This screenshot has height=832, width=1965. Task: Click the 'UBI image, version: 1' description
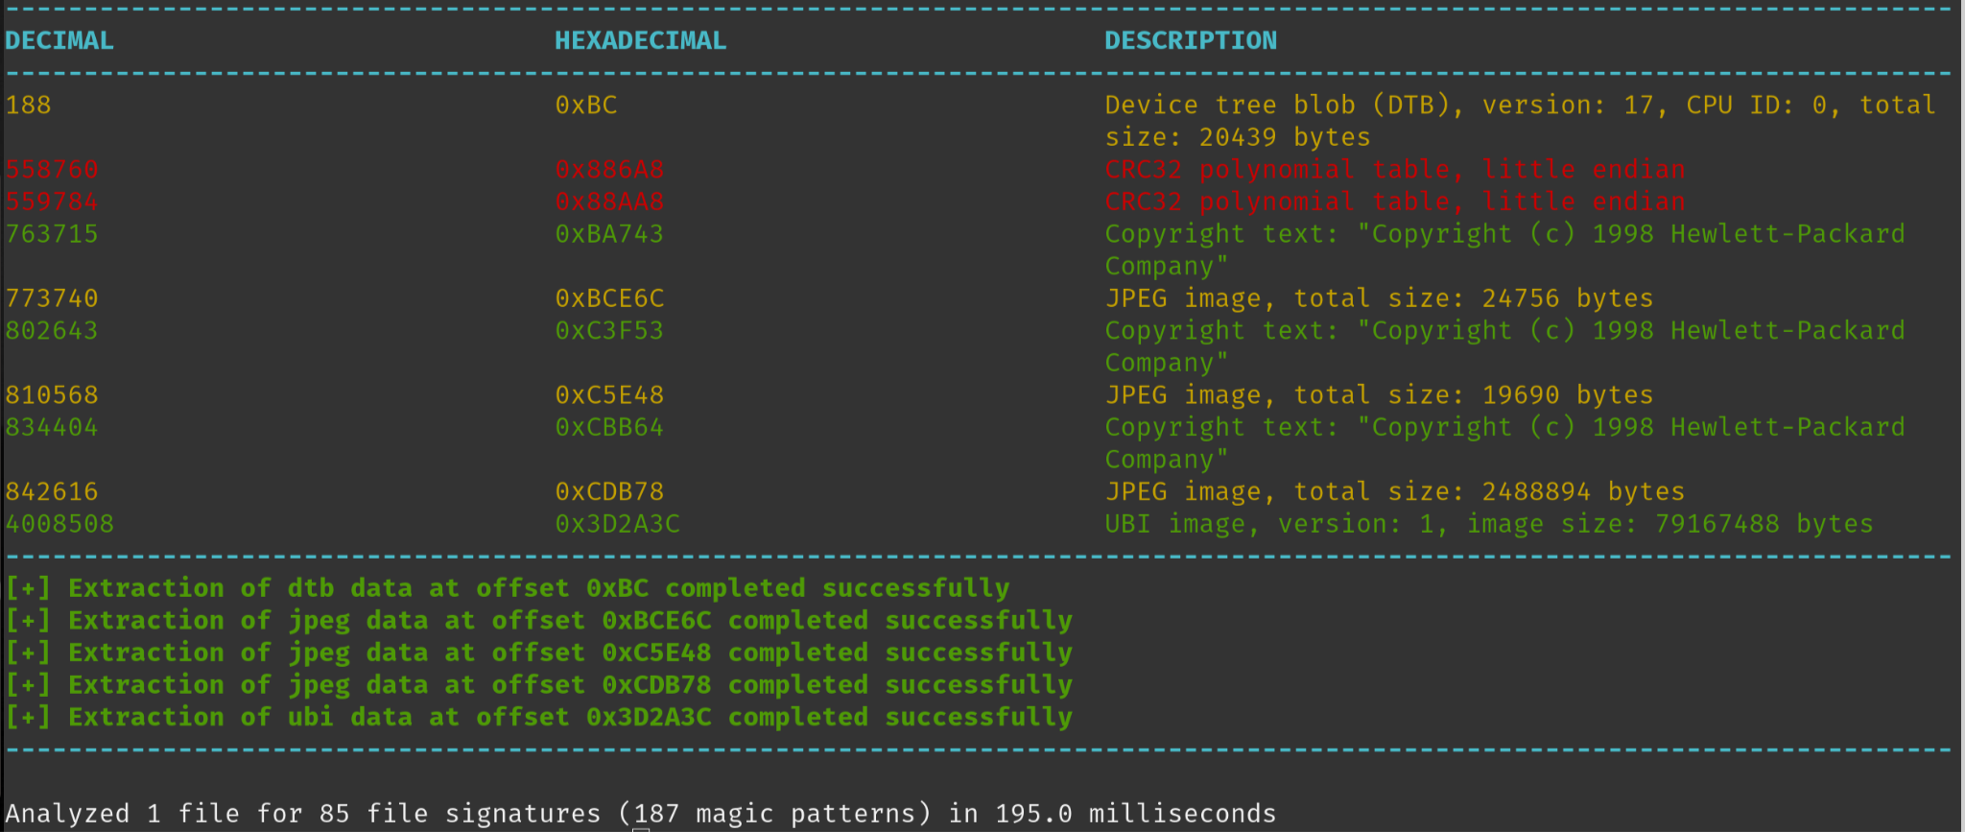tap(1489, 524)
